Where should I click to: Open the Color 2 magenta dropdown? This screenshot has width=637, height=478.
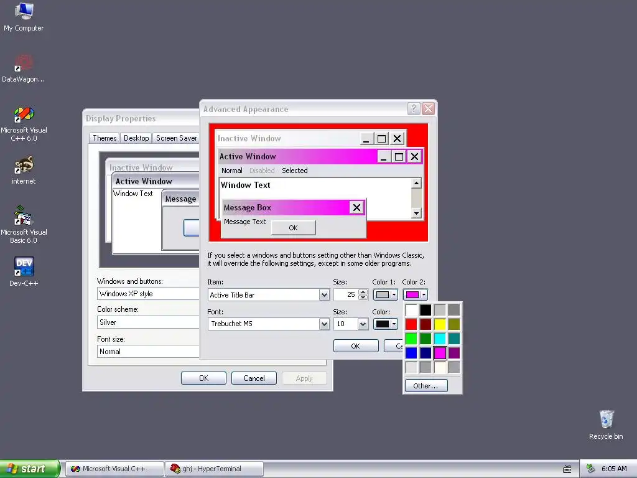coord(415,294)
